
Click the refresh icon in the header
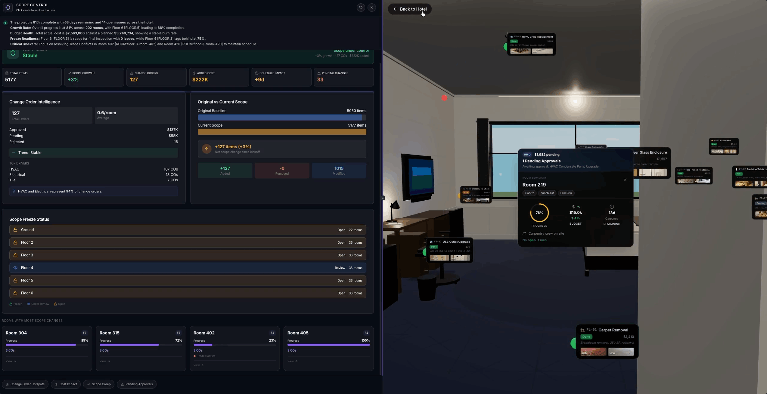point(361,7)
